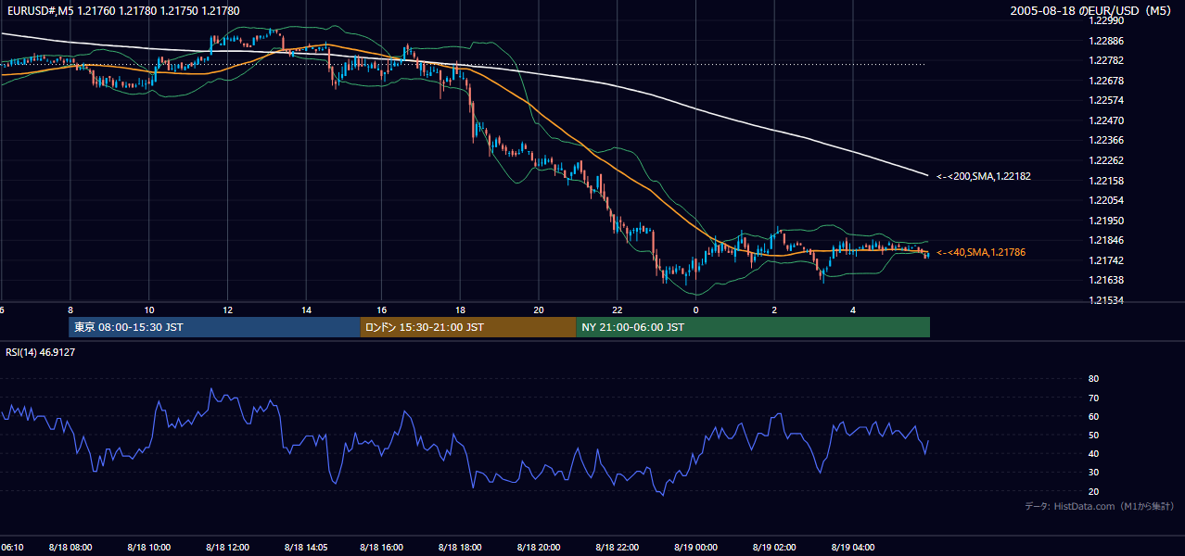The height and width of the screenshot is (556, 1185).
Task: Click the 8/19 04:00 time label
Action: [x=853, y=548]
